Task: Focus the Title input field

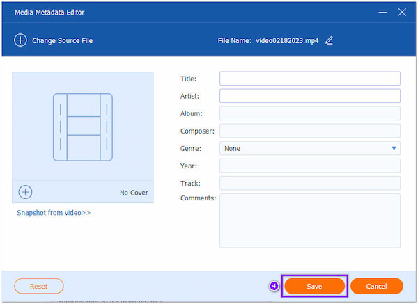Action: coord(310,79)
